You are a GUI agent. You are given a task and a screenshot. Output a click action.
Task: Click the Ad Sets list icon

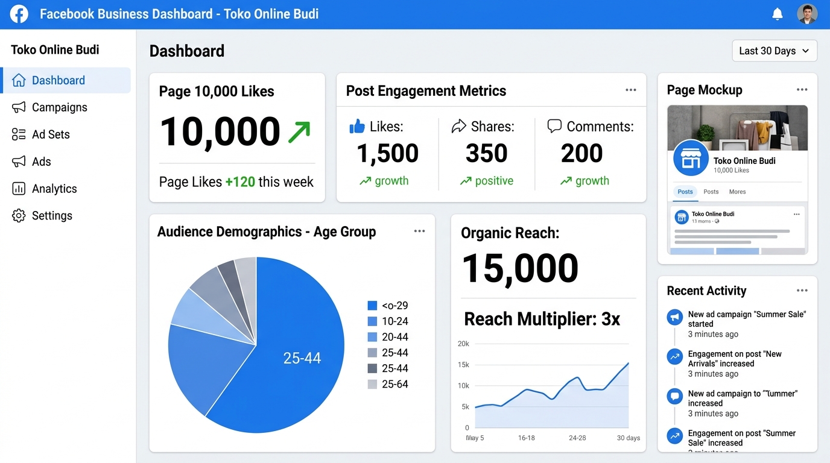coord(19,134)
